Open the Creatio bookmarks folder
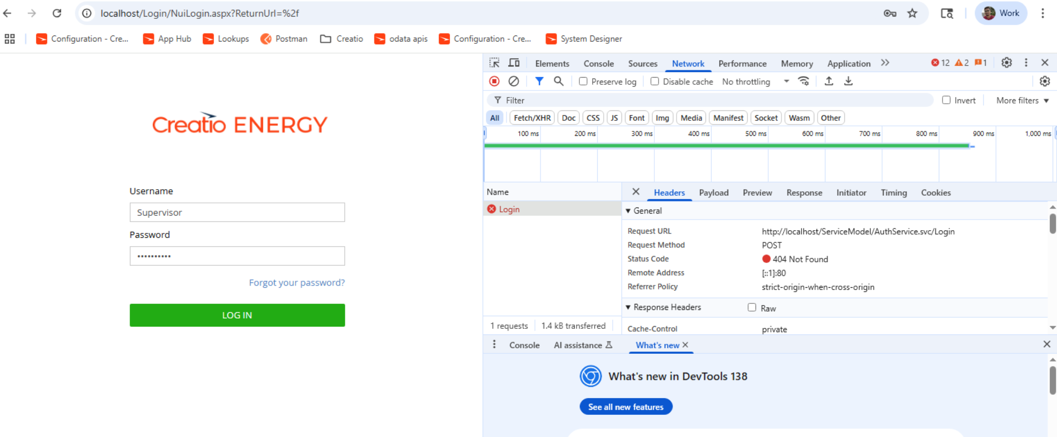 [x=342, y=39]
